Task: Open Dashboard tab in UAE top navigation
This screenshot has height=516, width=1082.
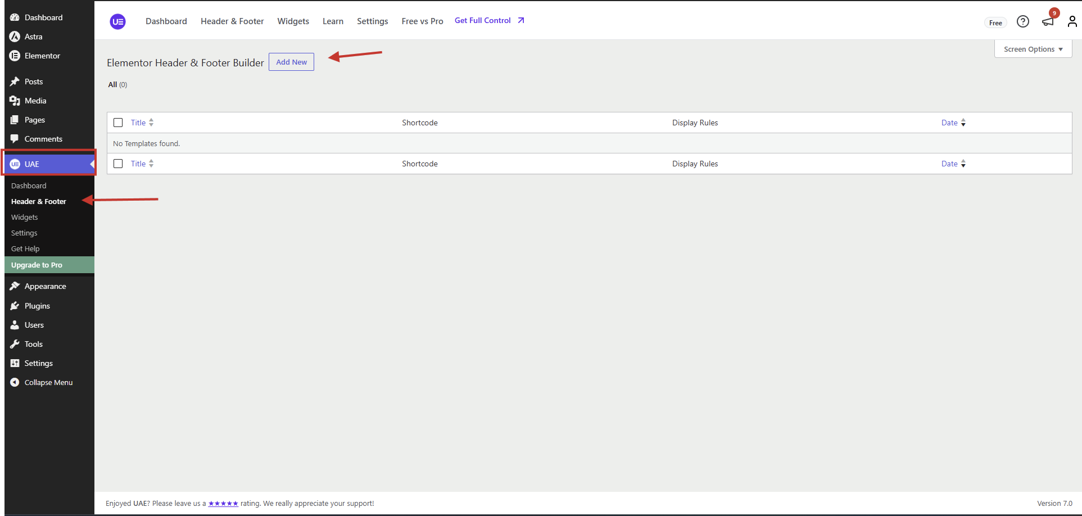Action: coord(166,21)
